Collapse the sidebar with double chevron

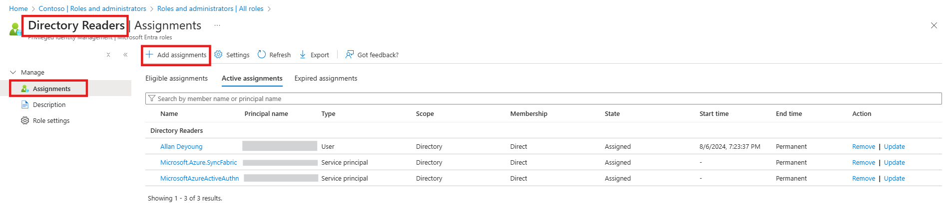tap(125, 55)
